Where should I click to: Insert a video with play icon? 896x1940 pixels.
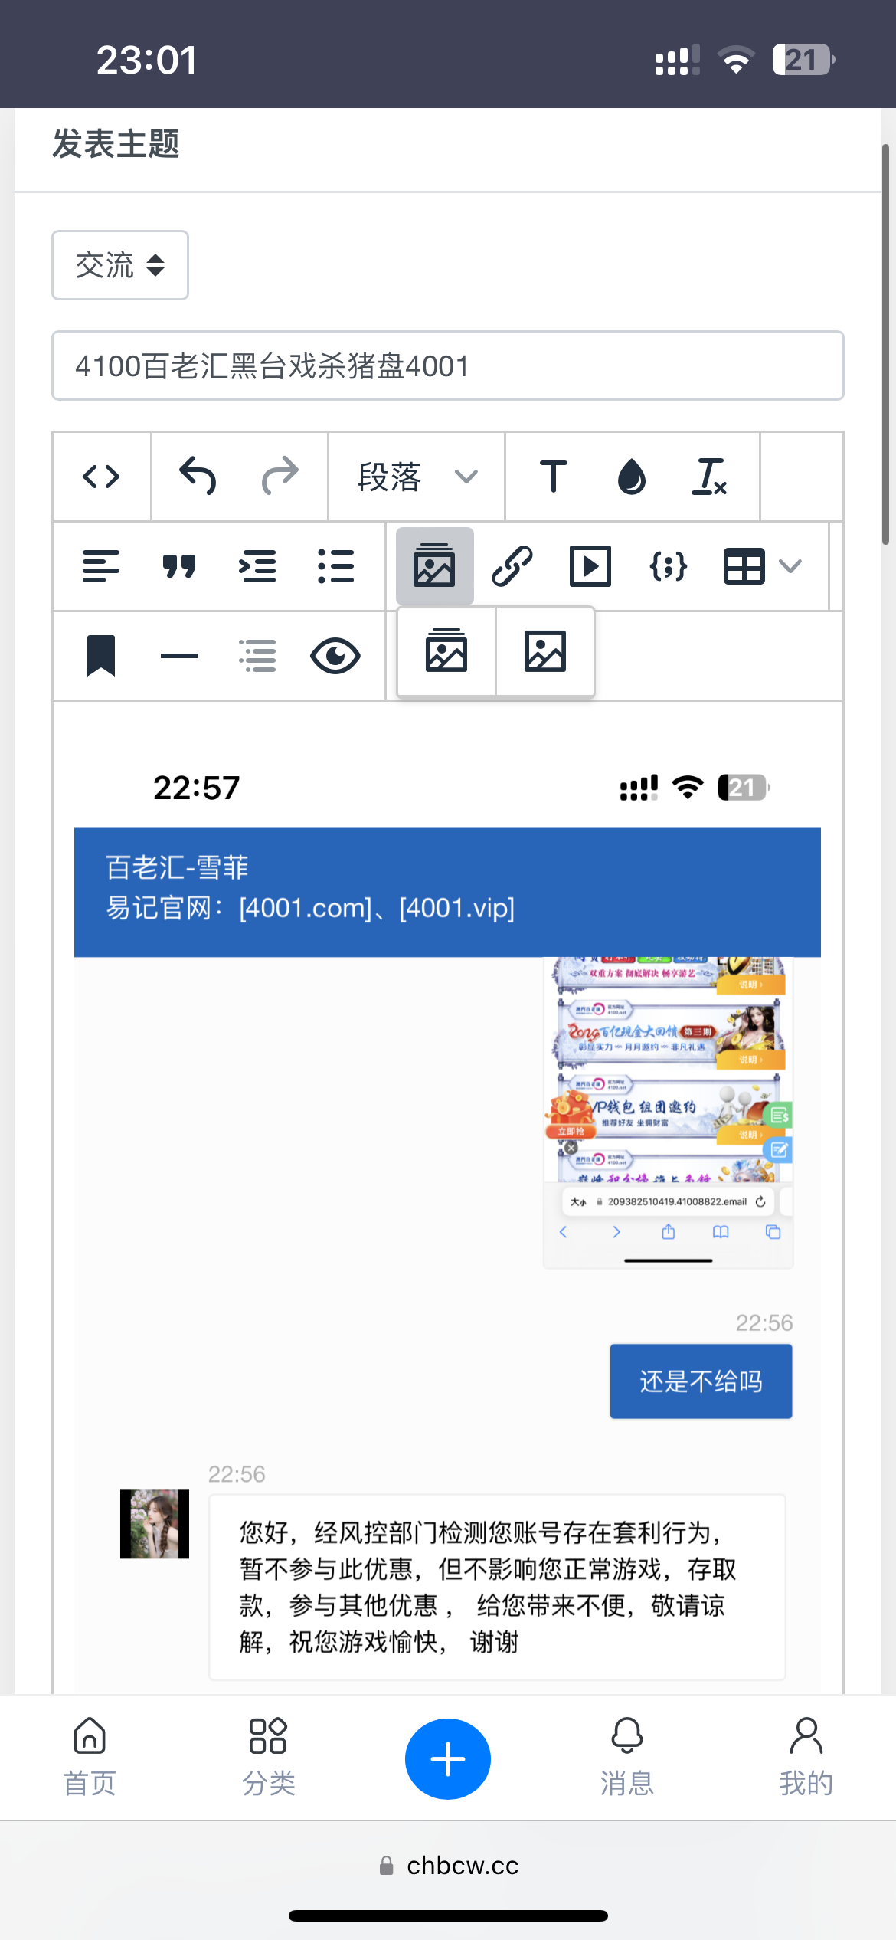[590, 566]
